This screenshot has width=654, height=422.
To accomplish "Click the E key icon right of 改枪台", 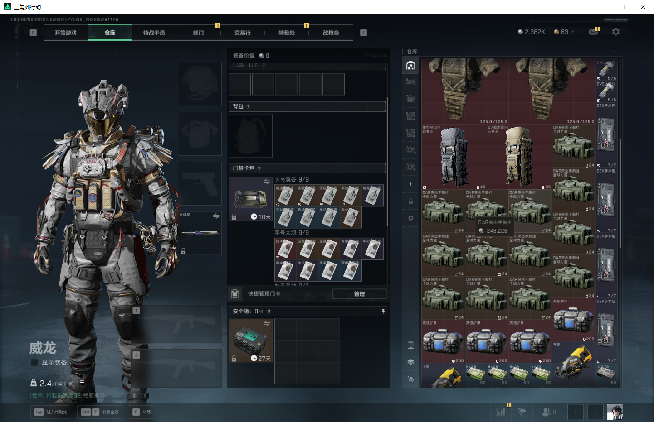I will (363, 33).
